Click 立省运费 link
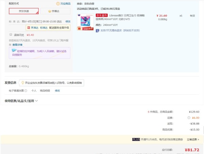204x154 pixels. [193, 139]
